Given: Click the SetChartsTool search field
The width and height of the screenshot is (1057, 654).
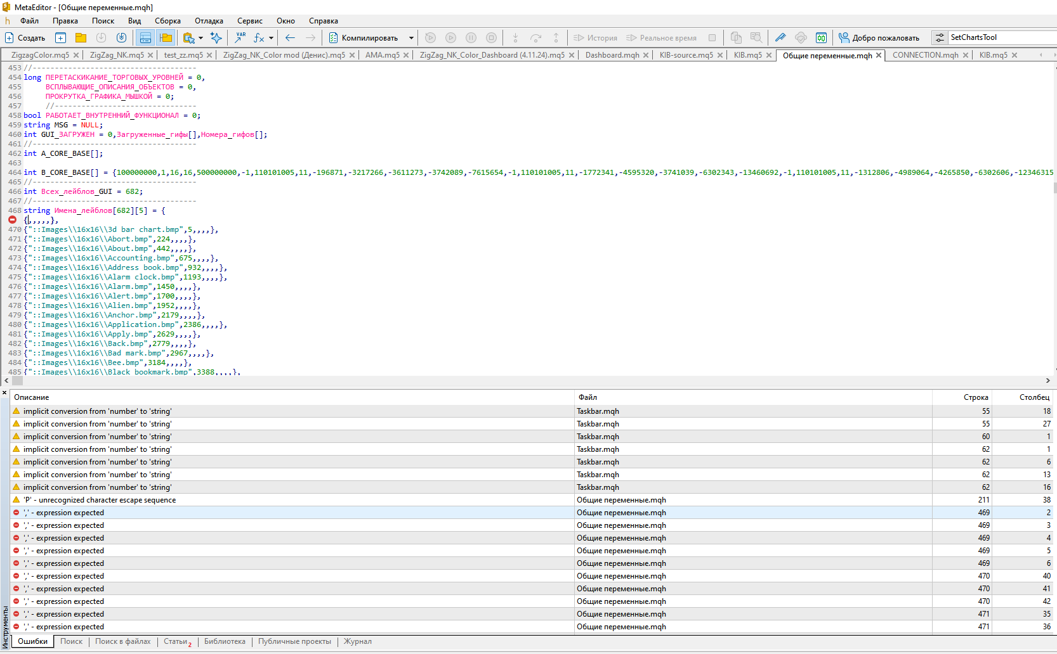Looking at the screenshot, I should point(999,37).
